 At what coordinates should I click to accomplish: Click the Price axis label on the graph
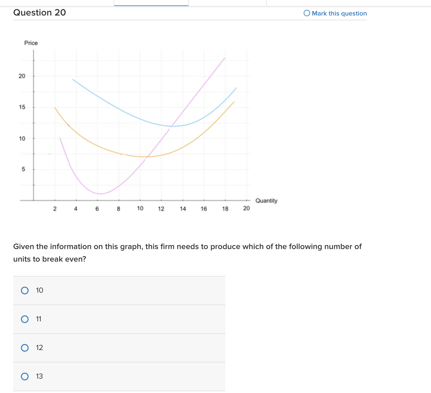pos(31,43)
